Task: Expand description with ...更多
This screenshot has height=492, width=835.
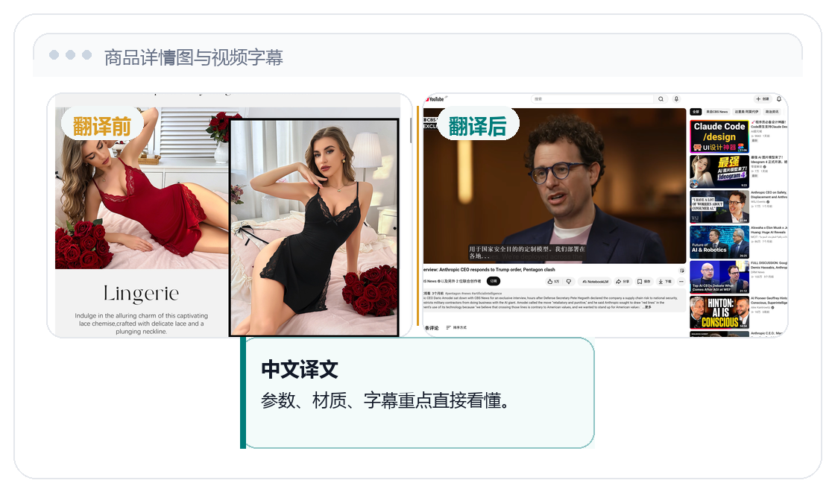Action: pos(646,307)
